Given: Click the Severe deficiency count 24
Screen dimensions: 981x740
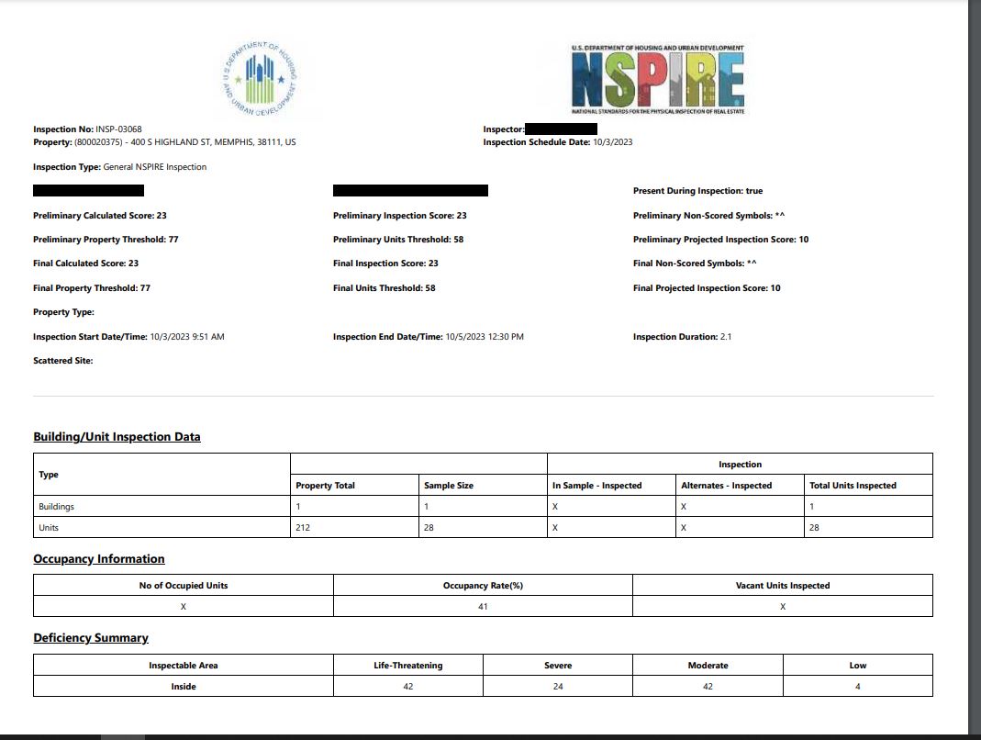Looking at the screenshot, I should coord(557,687).
